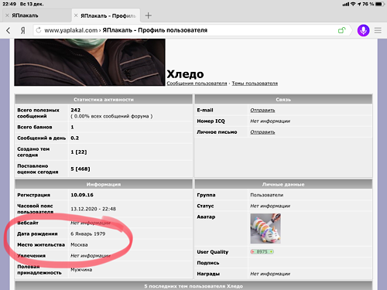This screenshot has width=387, height=290.
Task: Click the Информация section header
Action: [104, 185]
